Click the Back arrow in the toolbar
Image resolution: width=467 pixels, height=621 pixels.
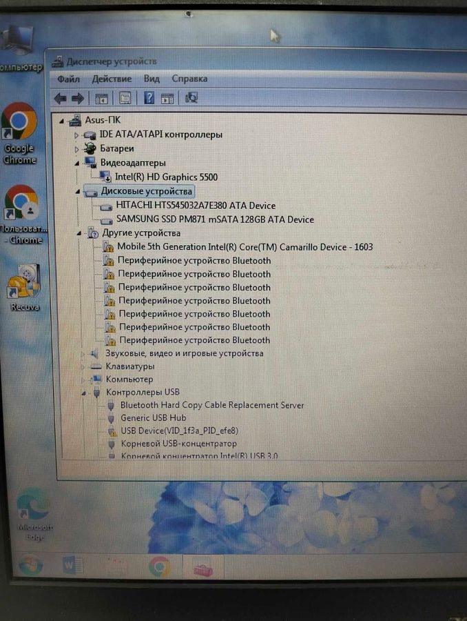click(61, 99)
